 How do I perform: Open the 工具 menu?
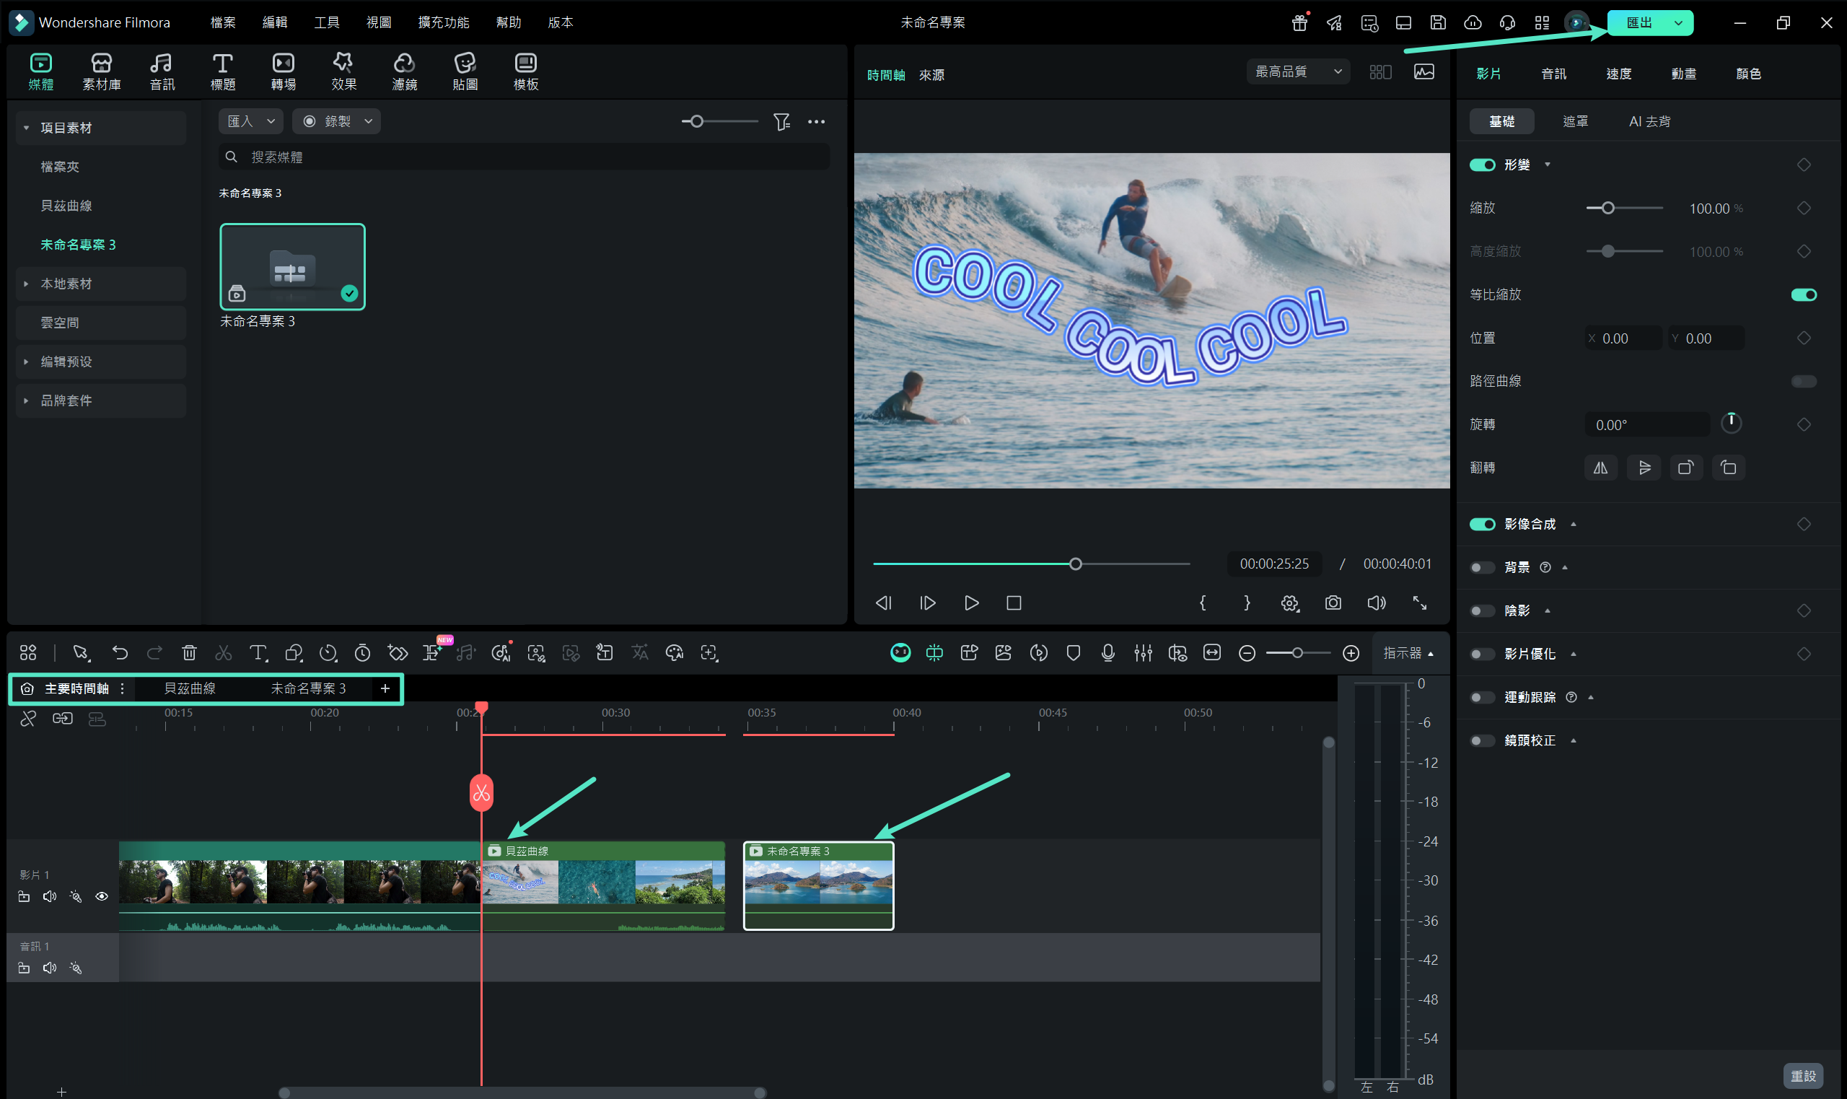coord(326,22)
